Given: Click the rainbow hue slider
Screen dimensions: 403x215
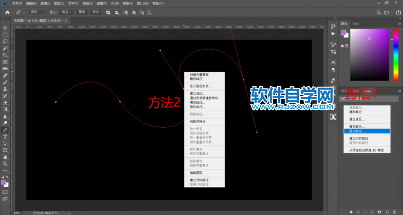Looking at the screenshot, I should click(396, 55).
